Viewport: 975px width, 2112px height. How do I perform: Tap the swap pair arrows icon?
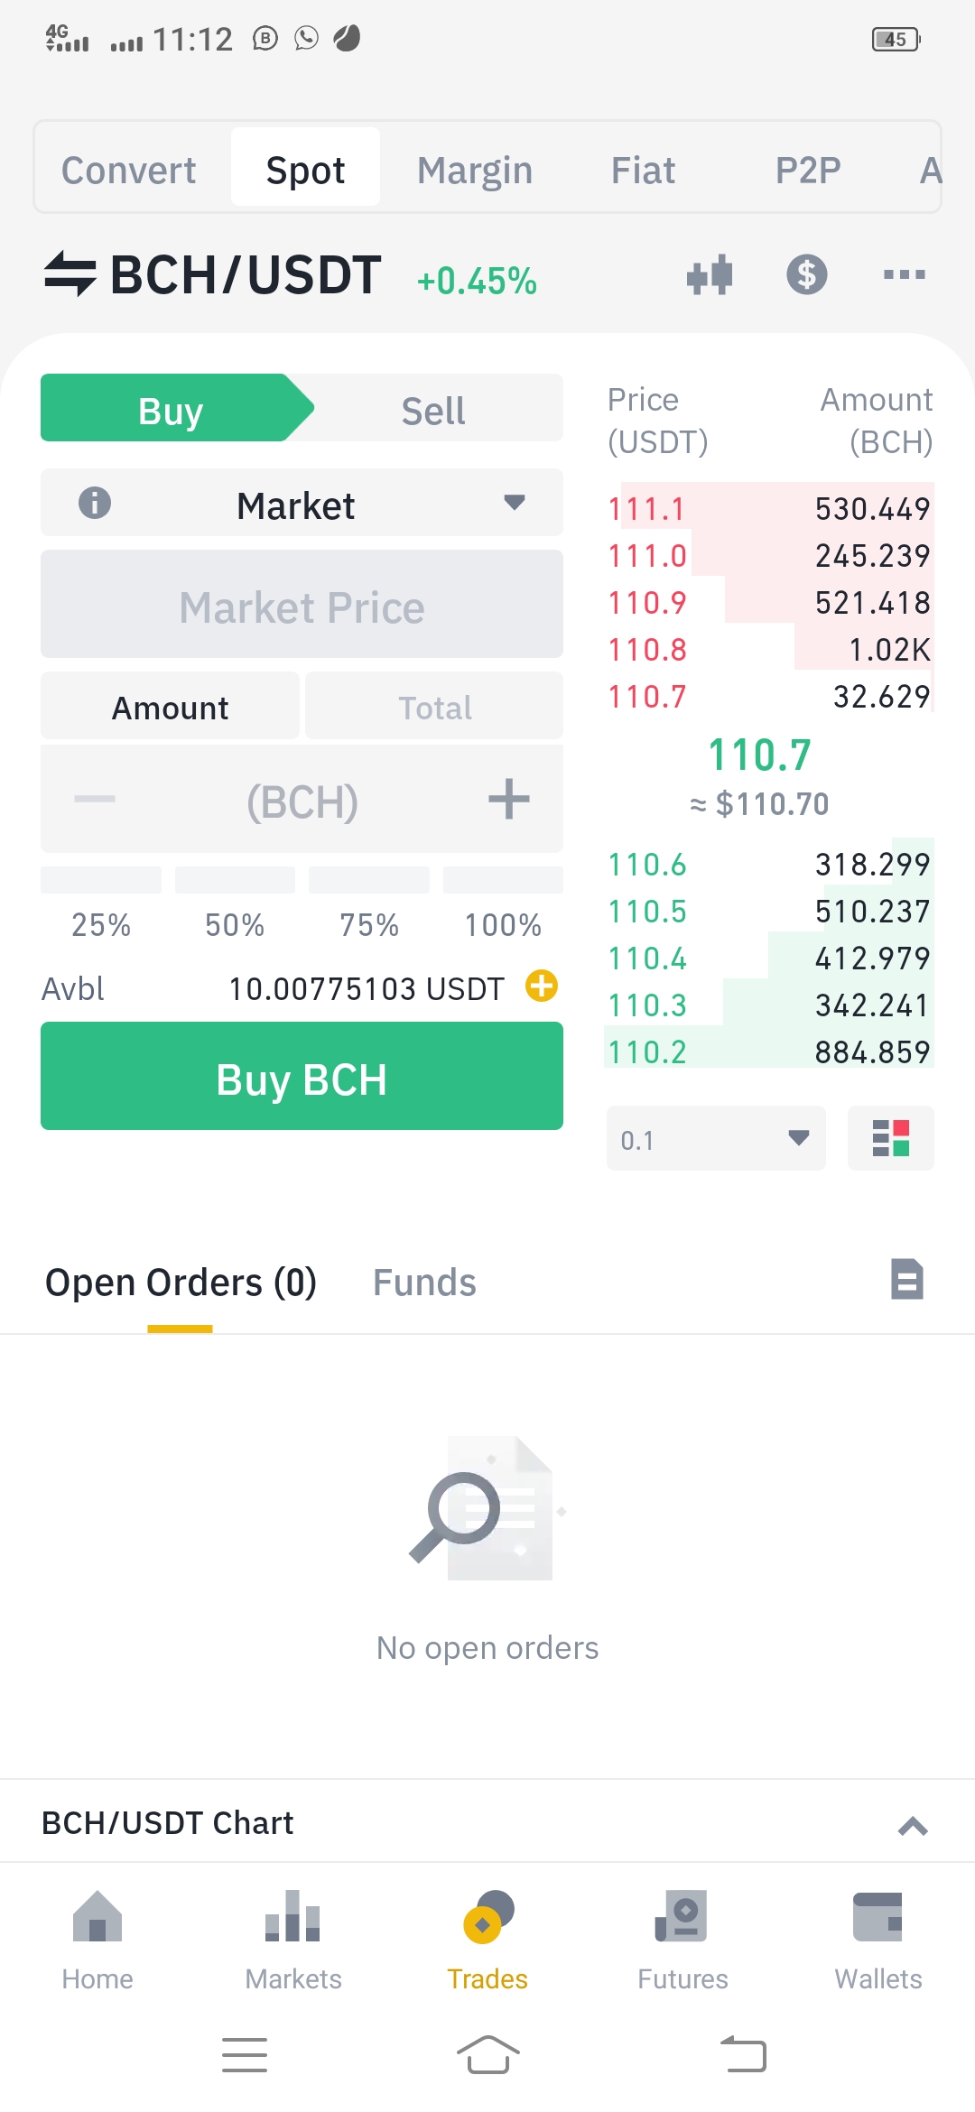[70, 273]
